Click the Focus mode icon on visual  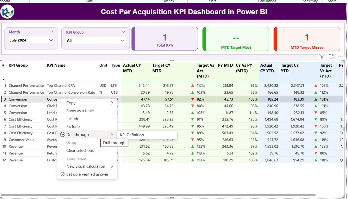331,56
